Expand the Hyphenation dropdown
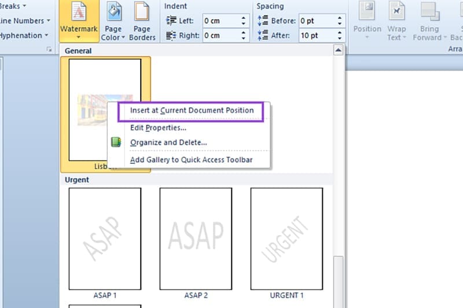This screenshot has width=463, height=308. [x=23, y=35]
